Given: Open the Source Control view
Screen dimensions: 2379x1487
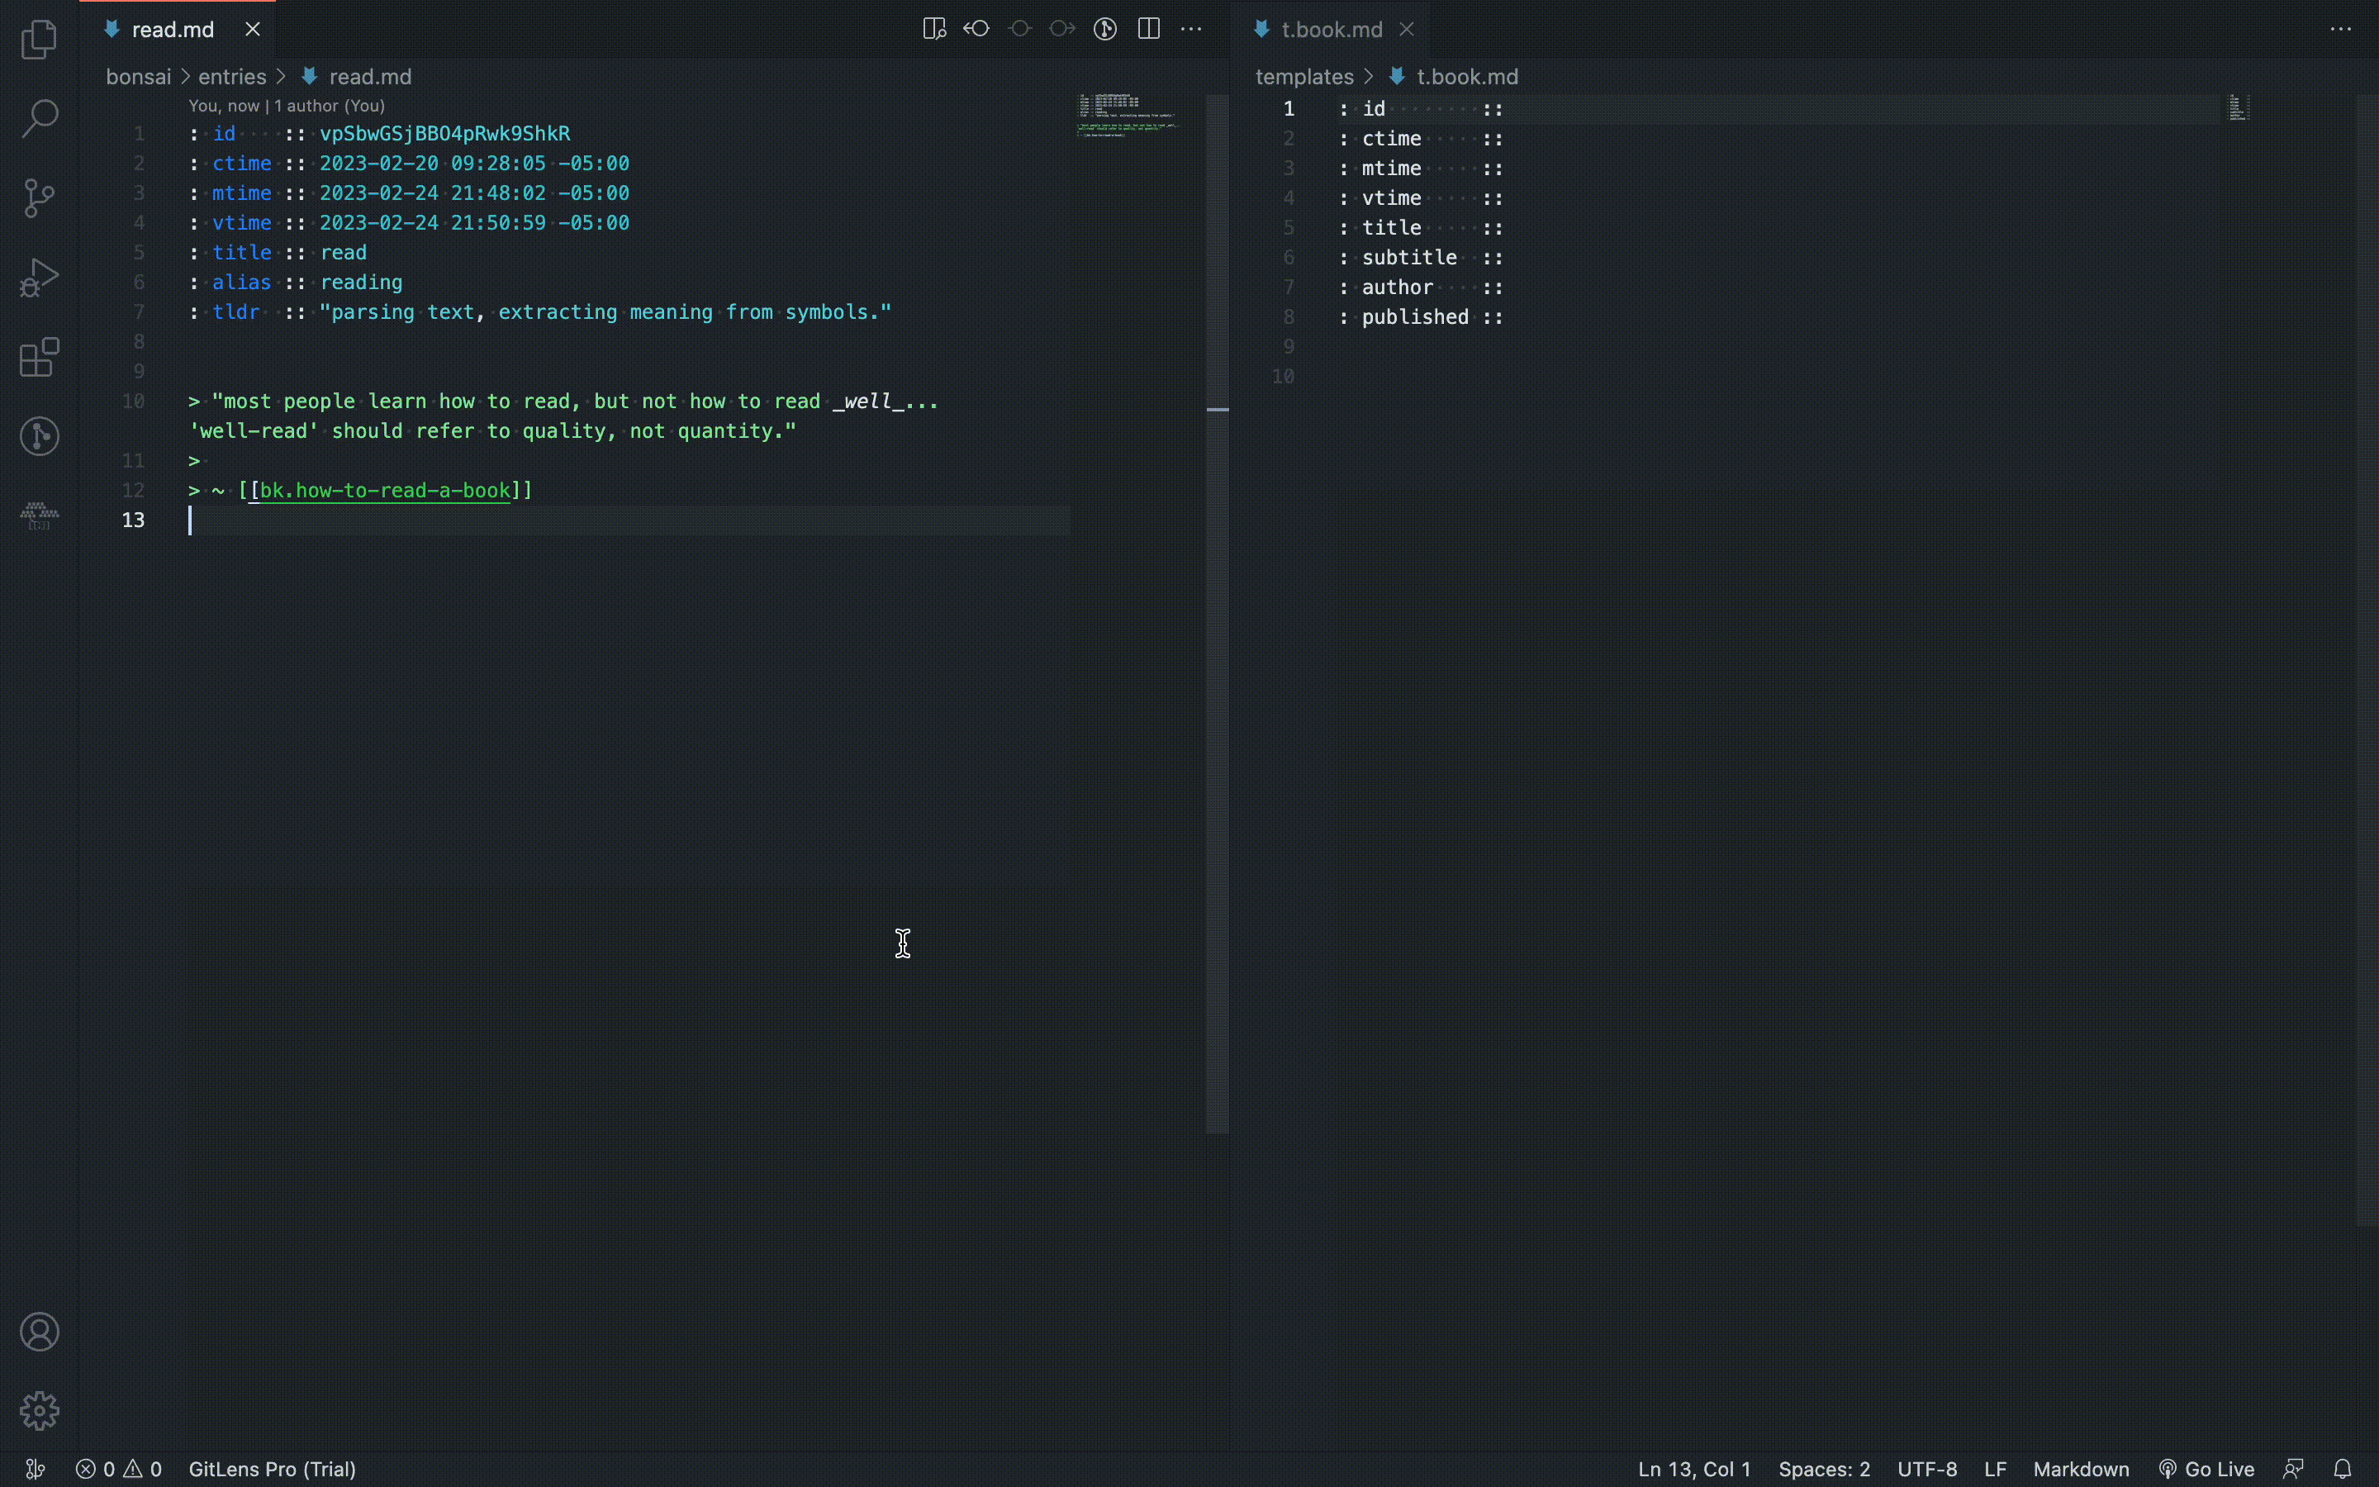Looking at the screenshot, I should coord(40,197).
